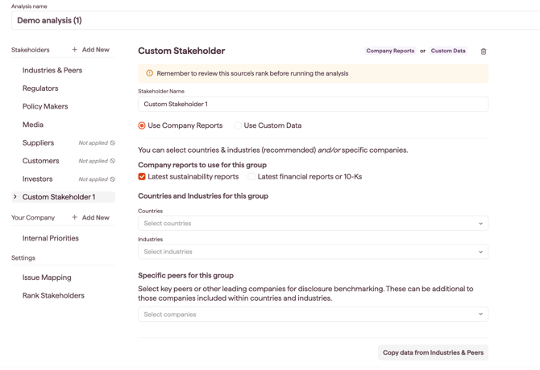Click the not-applied icon beside Suppliers
Viewport: 540px width, 370px height.
point(113,143)
